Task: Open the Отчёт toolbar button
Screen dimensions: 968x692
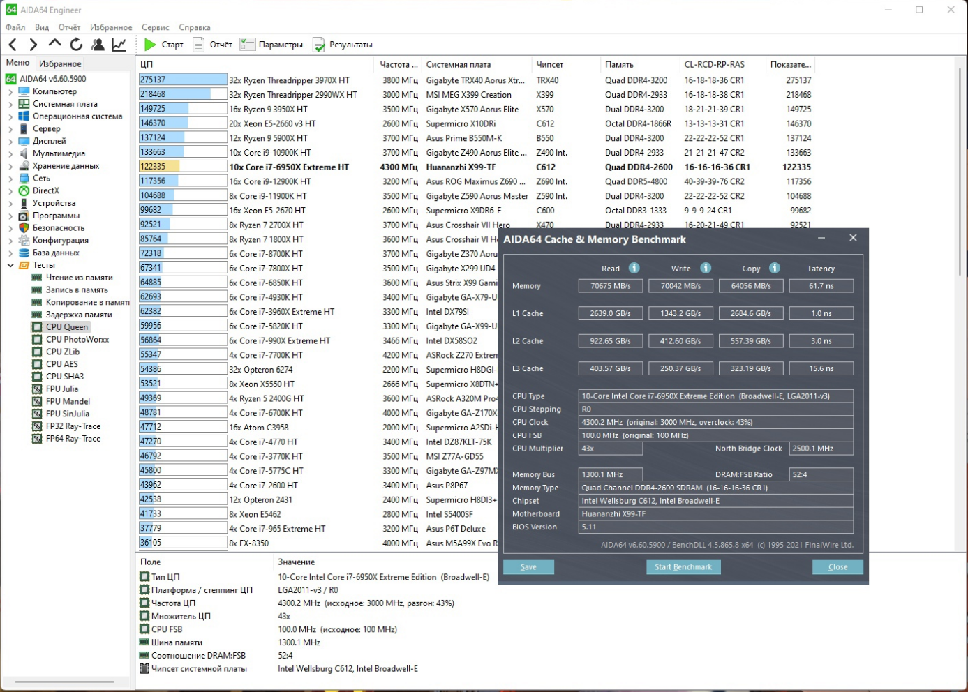Action: 212,45
